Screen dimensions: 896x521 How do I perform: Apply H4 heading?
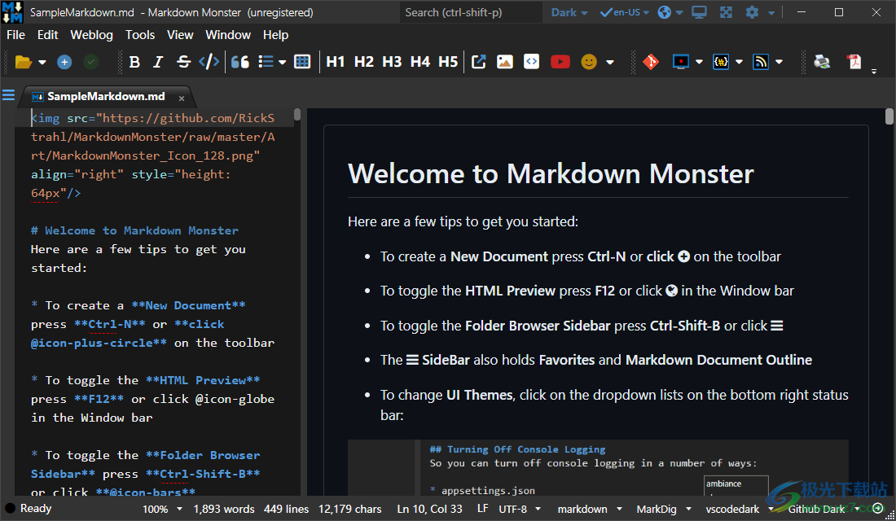(420, 62)
